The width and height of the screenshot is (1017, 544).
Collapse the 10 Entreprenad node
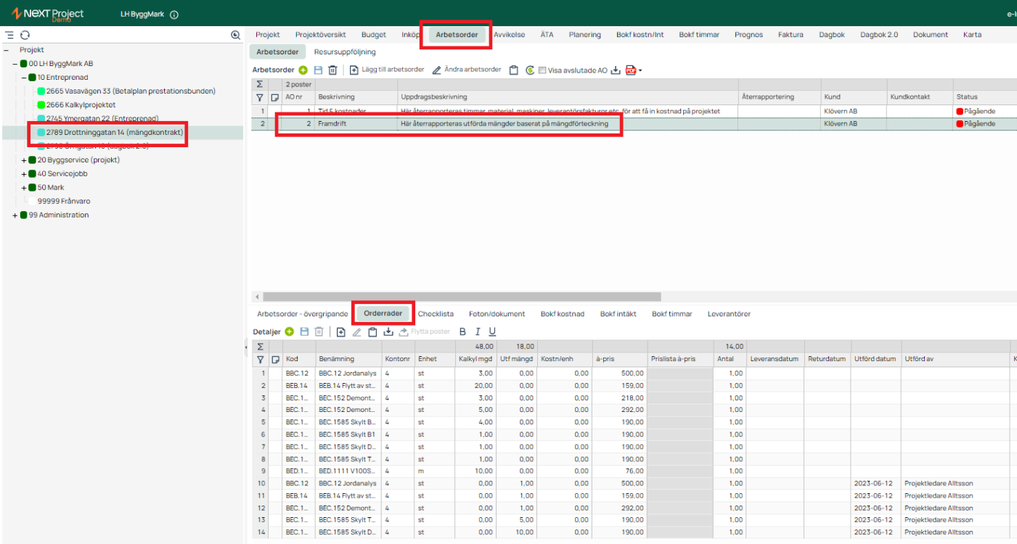point(24,78)
